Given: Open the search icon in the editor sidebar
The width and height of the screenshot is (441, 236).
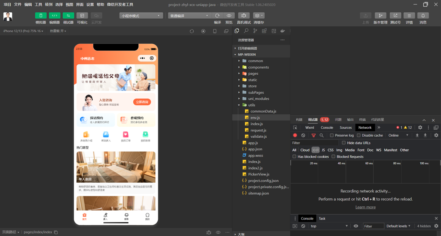Looking at the screenshot, I should pyautogui.click(x=246, y=31).
